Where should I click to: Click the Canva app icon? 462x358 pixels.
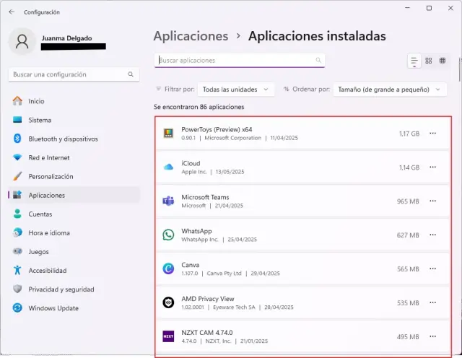click(x=168, y=268)
